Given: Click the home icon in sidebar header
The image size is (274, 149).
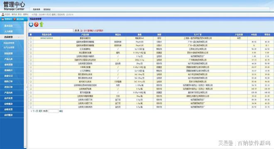Looking at the screenshot, I should 3,19.
